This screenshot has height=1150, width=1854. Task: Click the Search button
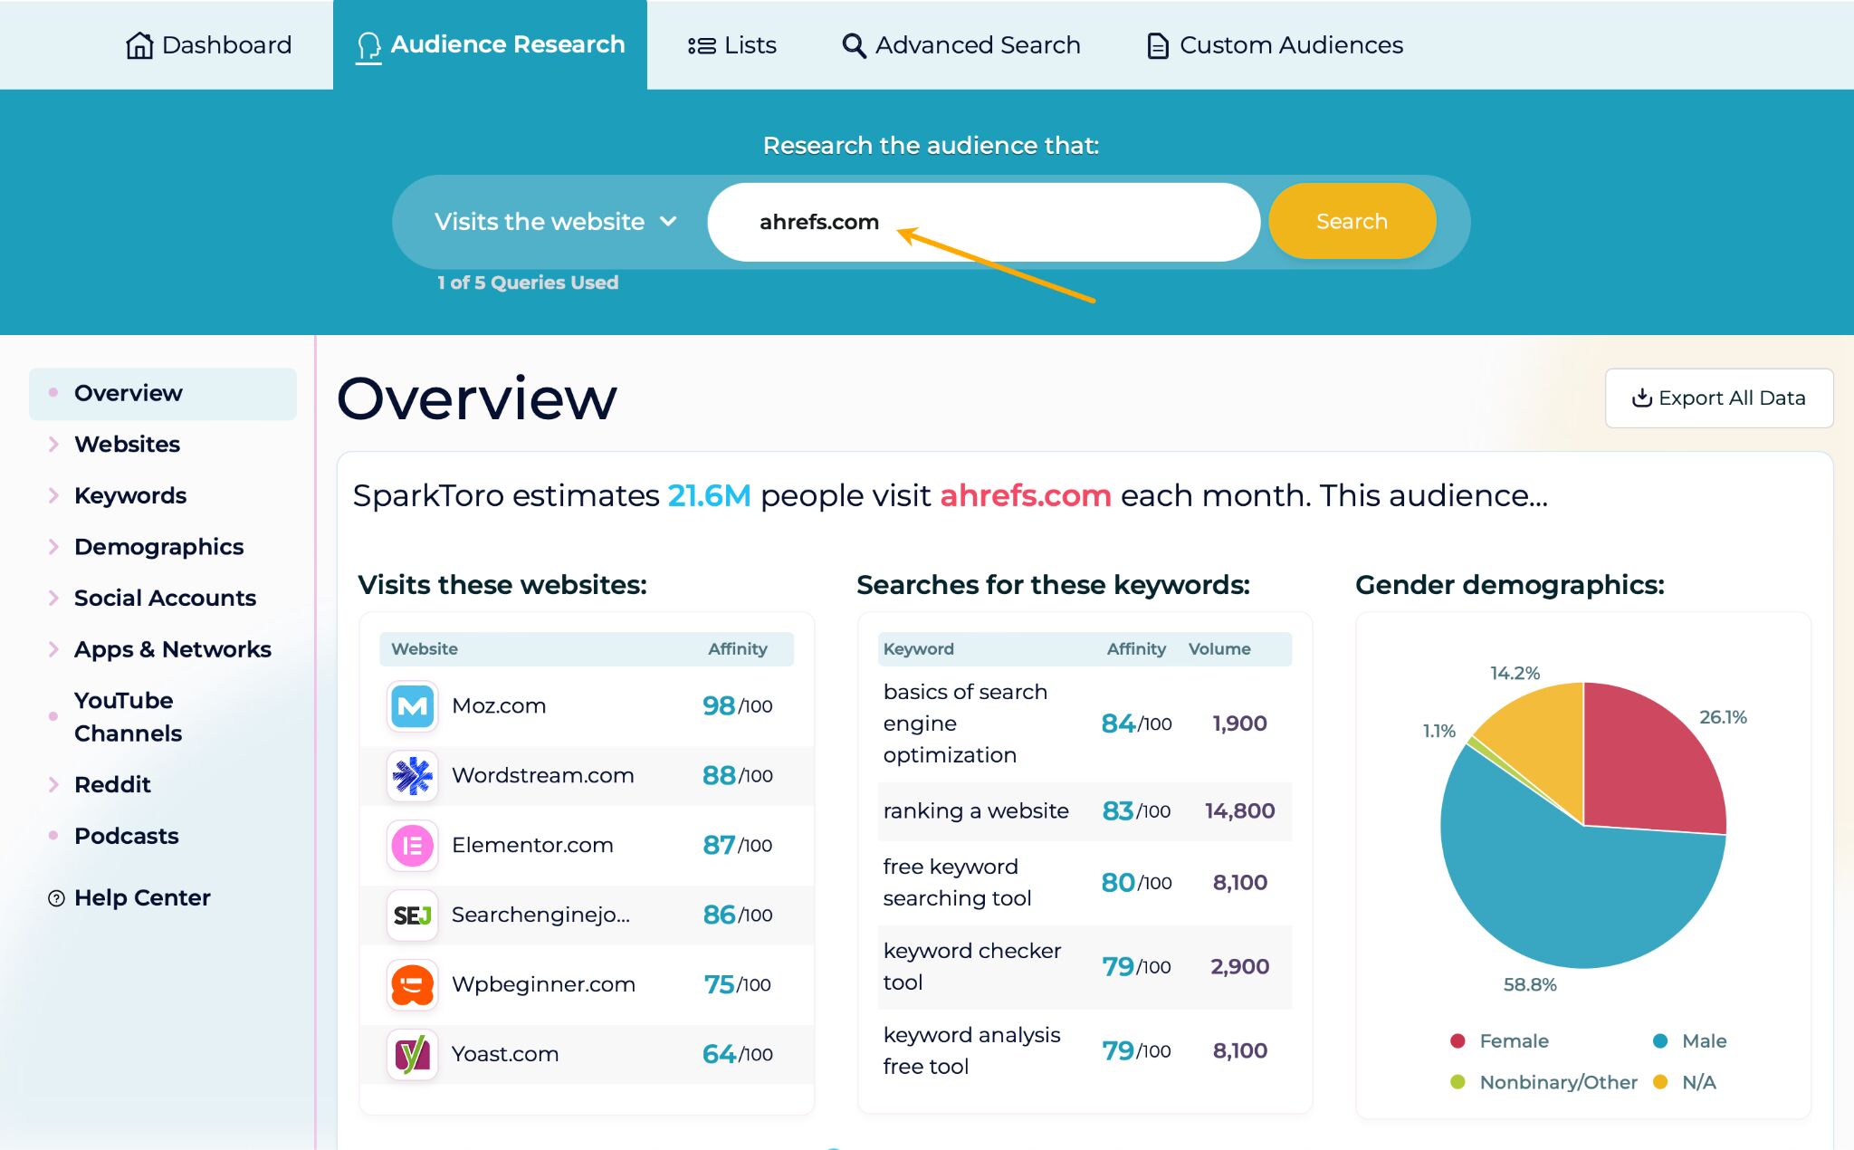pos(1351,221)
